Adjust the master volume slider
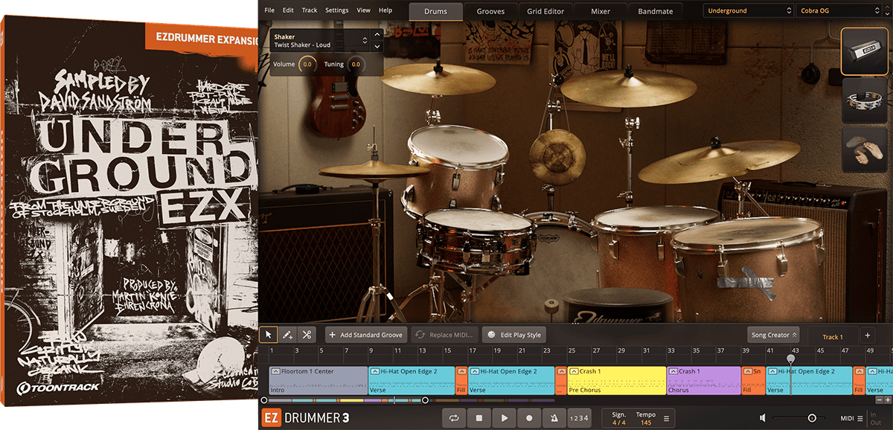 [x=812, y=418]
